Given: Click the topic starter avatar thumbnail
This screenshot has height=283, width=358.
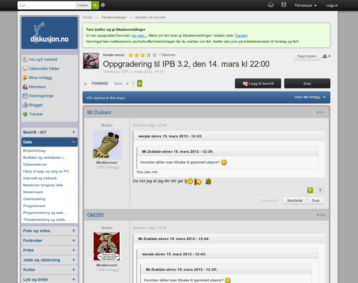Looking at the screenshot, I should 91,61.
